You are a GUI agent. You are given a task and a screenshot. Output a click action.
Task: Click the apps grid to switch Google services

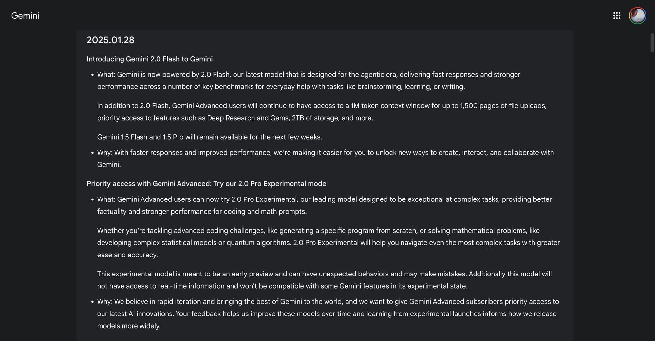coord(617,15)
